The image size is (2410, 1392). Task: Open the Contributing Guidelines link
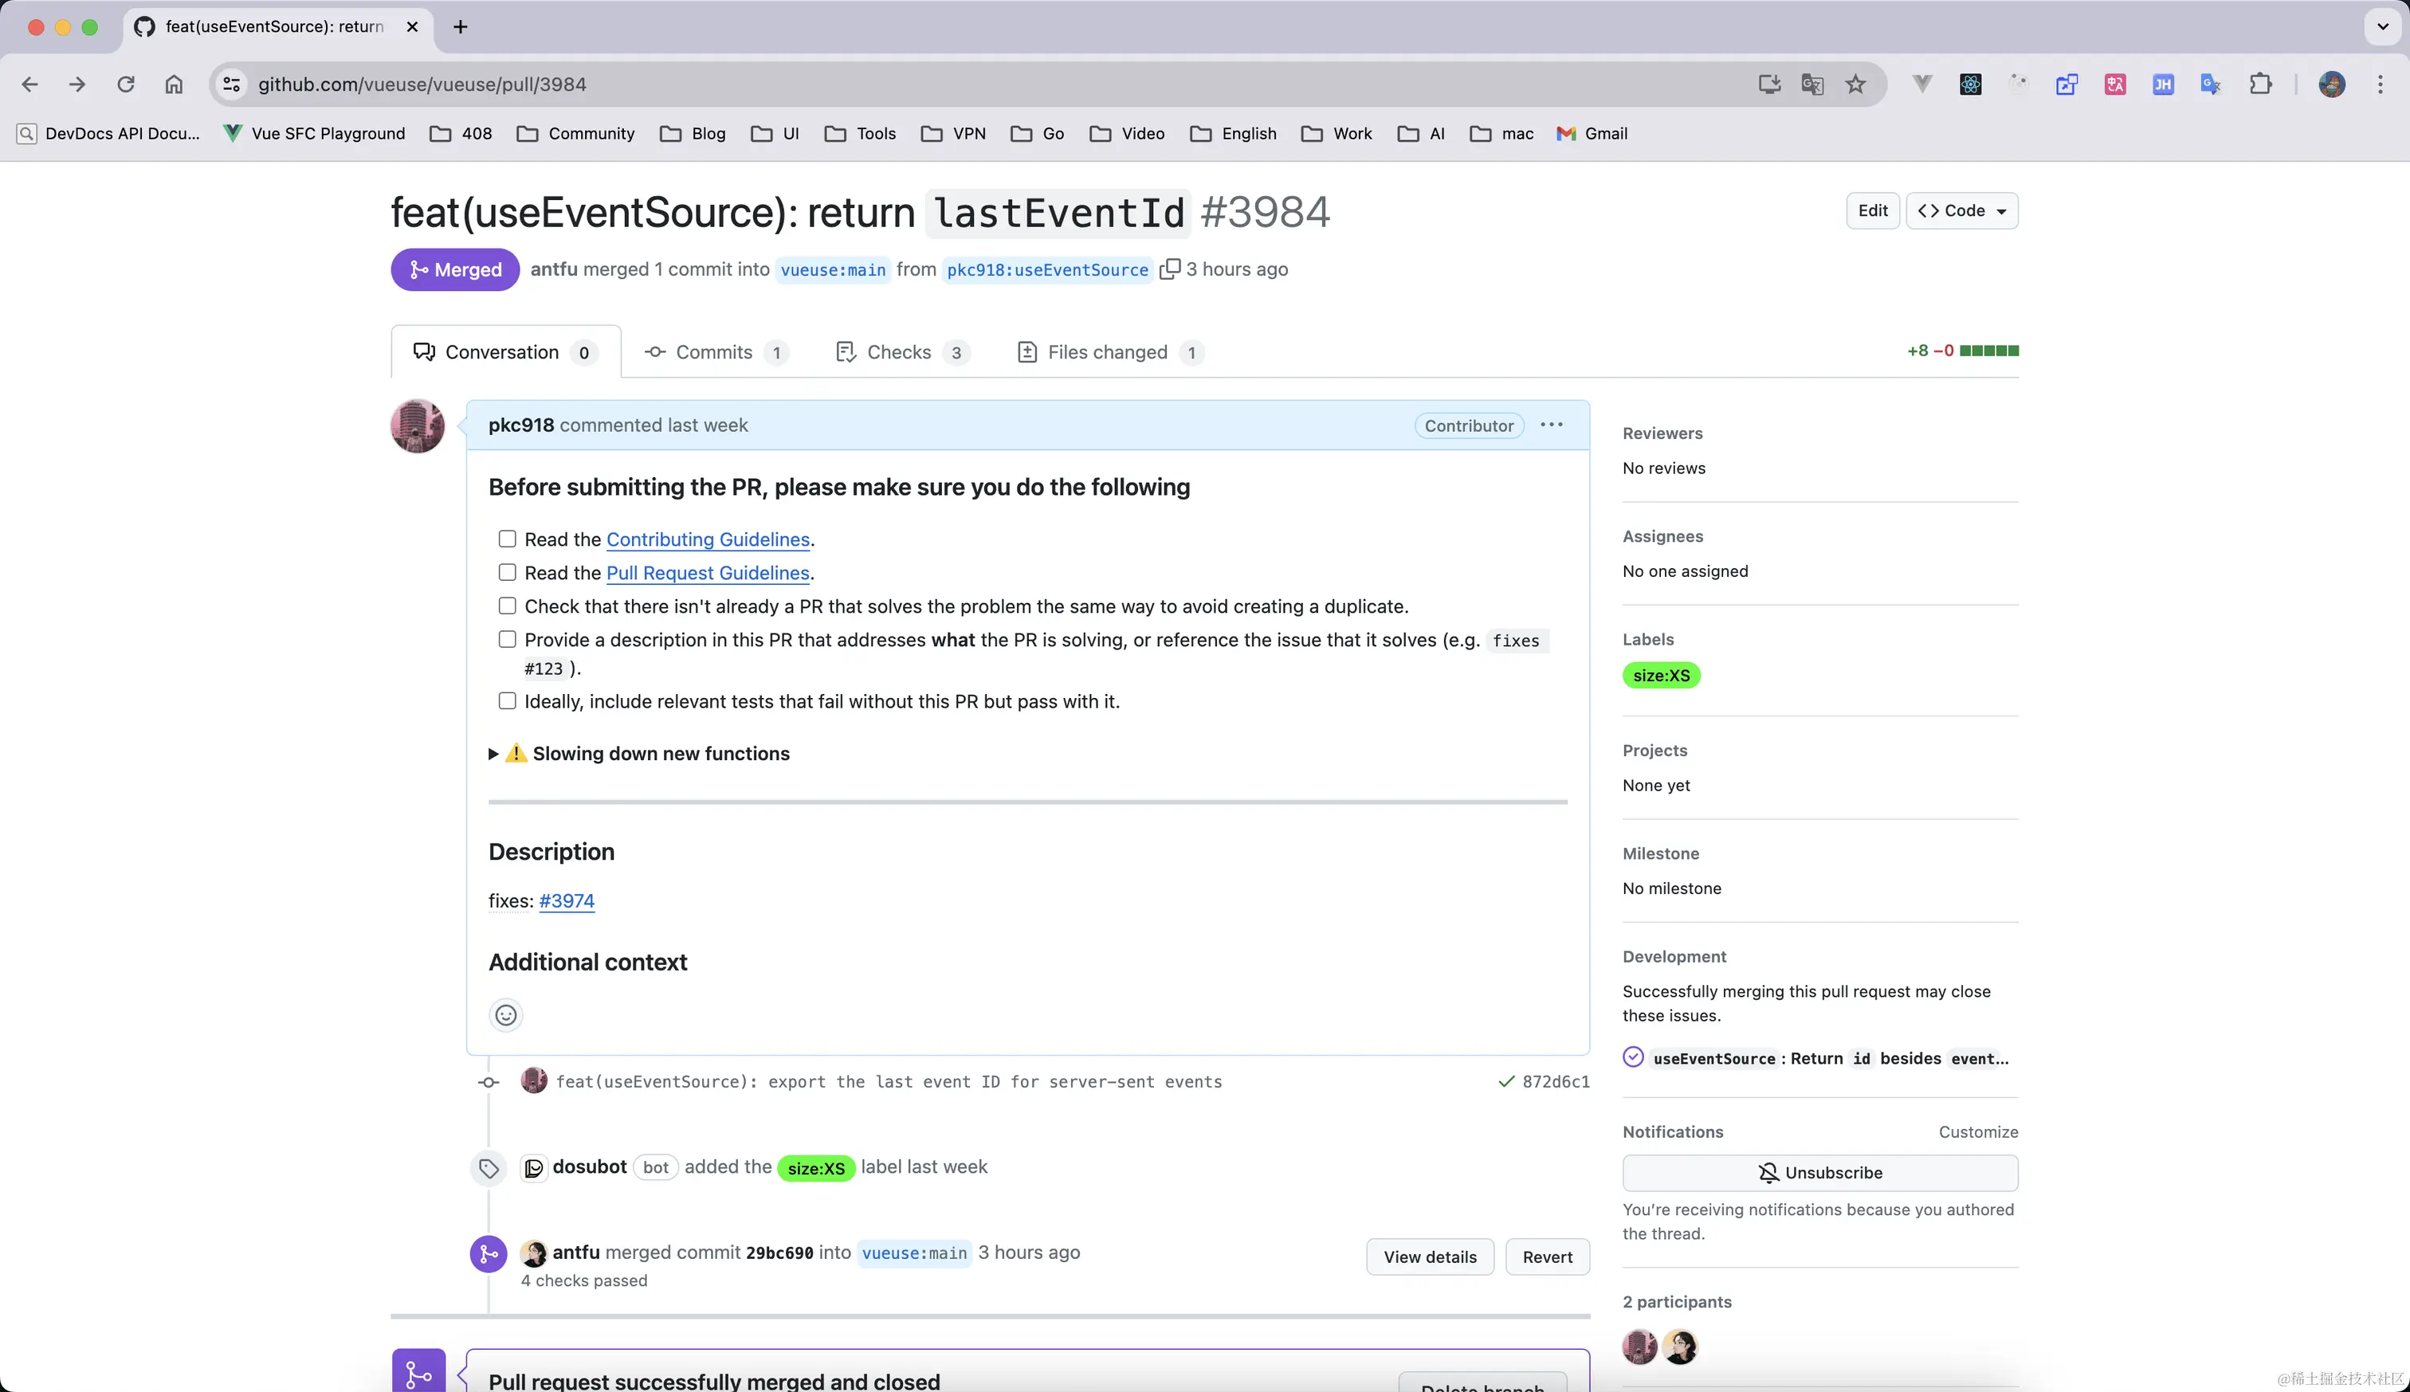pos(708,539)
